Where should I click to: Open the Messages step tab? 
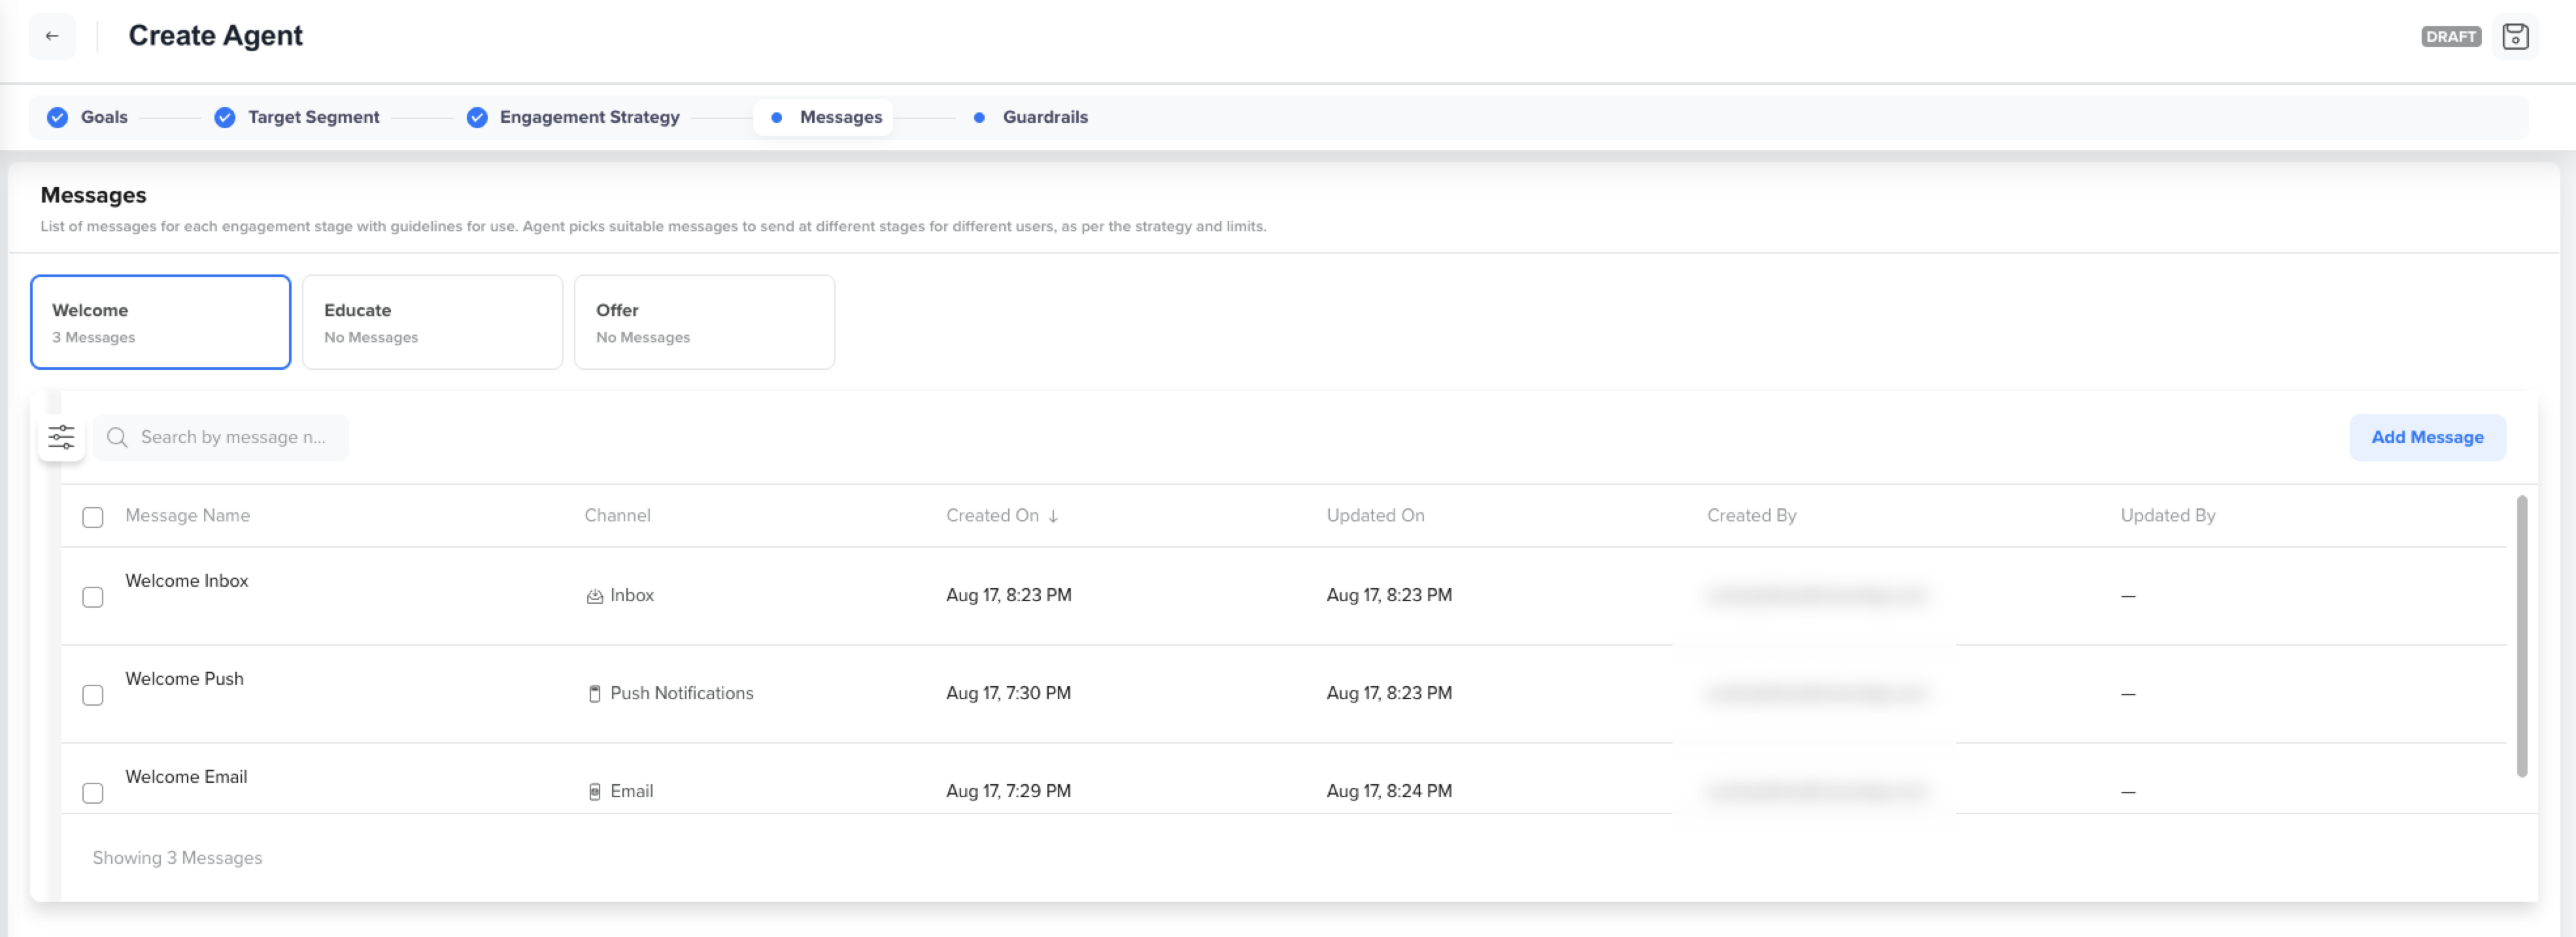tap(823, 117)
